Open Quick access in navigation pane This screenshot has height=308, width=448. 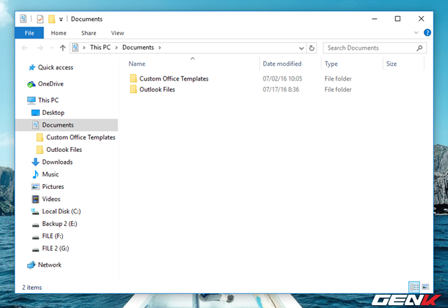(x=56, y=67)
